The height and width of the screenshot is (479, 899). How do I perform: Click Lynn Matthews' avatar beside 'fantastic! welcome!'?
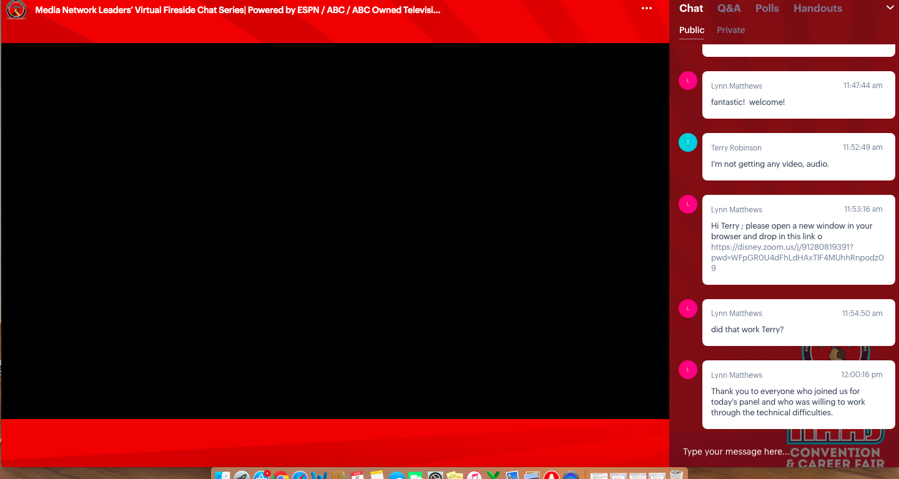point(687,81)
